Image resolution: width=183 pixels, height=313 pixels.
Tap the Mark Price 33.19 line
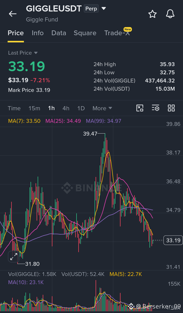(x=29, y=90)
